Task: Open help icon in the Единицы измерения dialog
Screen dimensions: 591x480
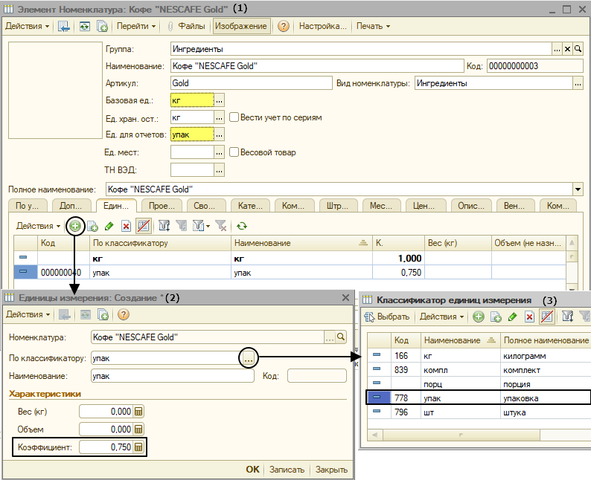Action: click(124, 314)
